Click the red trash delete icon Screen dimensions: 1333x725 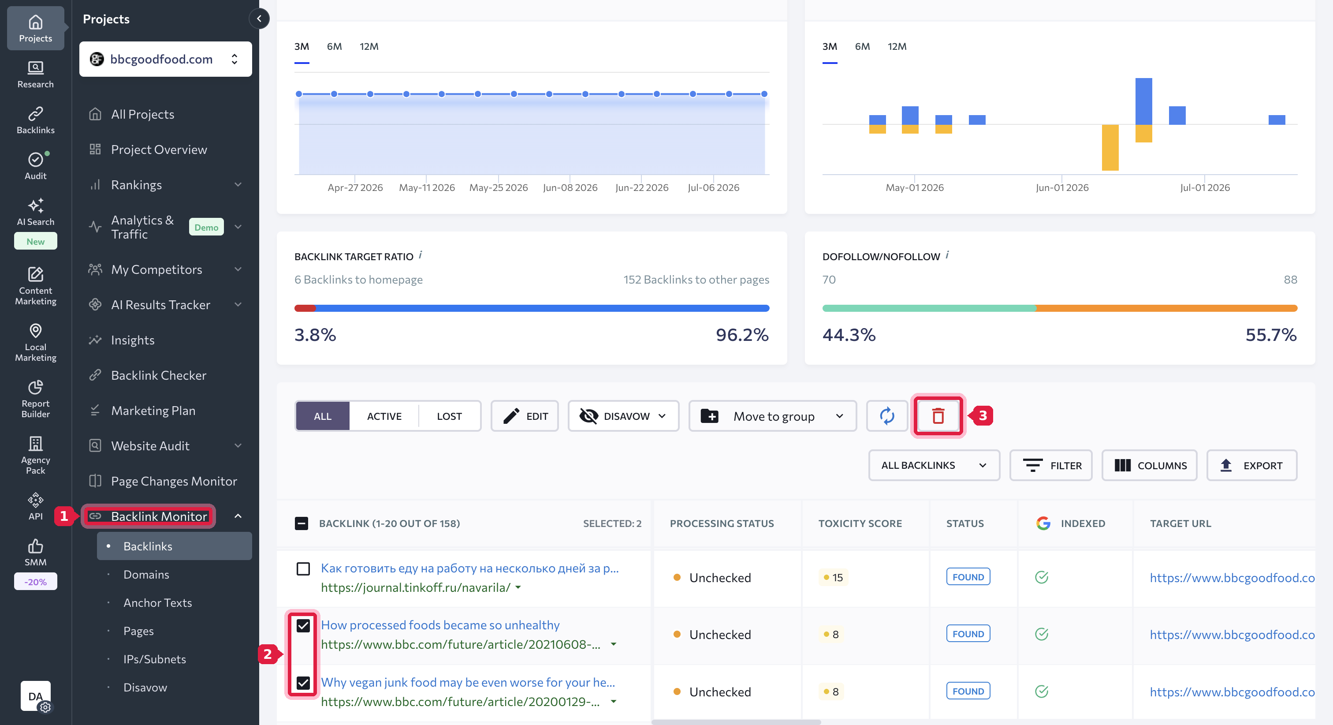pos(938,415)
